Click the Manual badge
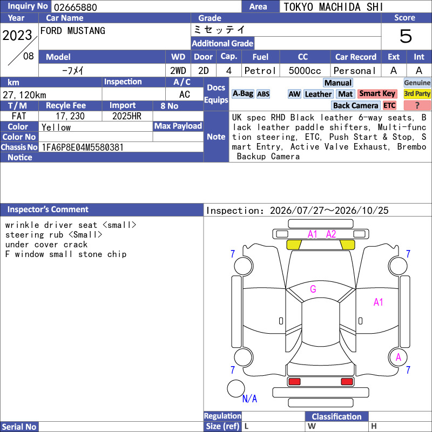 338,83
